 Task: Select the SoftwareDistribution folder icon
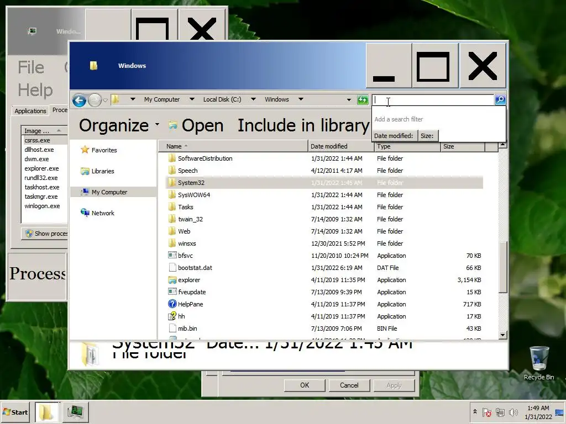[x=172, y=158]
